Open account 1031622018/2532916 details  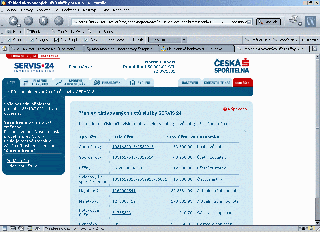(133, 147)
